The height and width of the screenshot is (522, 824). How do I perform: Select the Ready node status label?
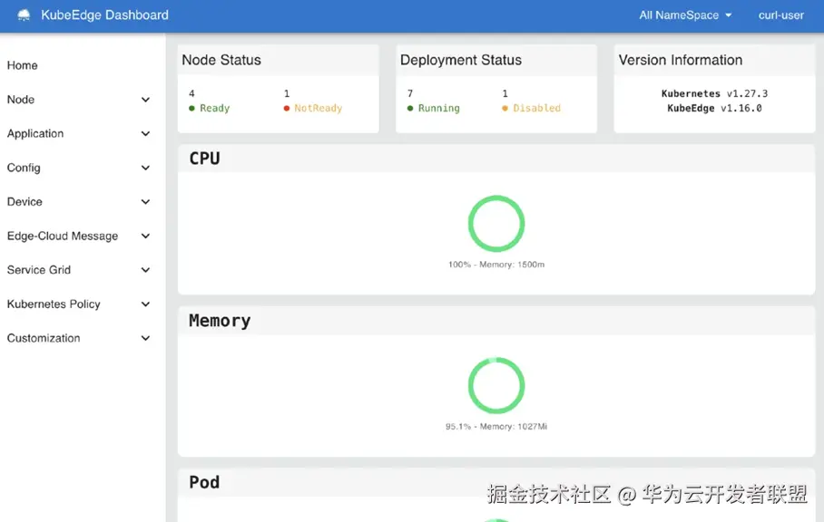pos(214,109)
